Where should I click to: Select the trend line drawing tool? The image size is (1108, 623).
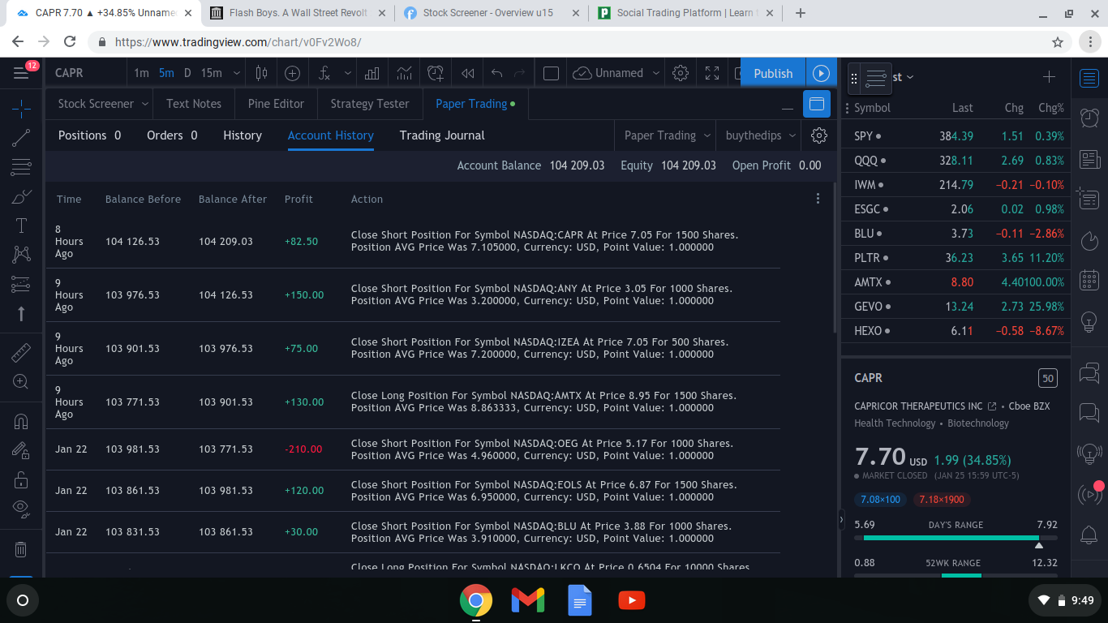click(22, 138)
